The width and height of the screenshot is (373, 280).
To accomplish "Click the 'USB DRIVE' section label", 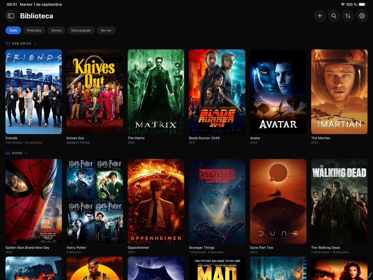I will (22, 43).
